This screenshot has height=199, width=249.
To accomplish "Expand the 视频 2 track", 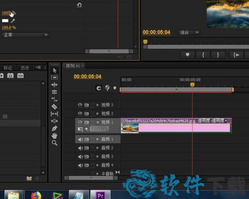I will pos(98,113).
